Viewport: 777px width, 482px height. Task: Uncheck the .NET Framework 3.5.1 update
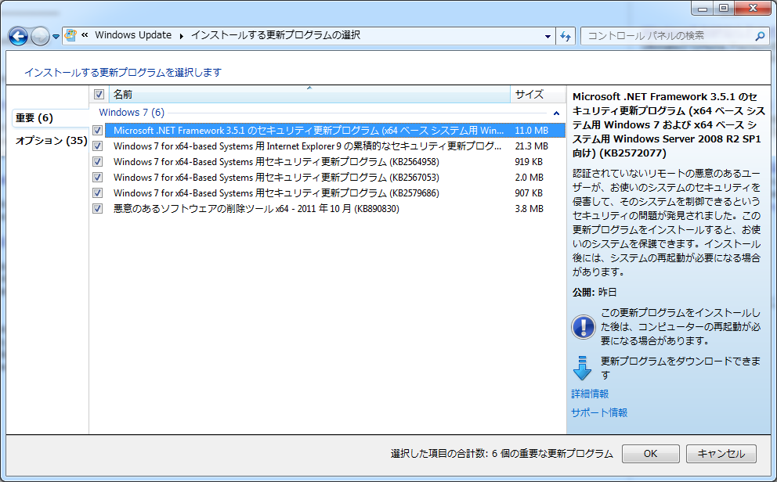pyautogui.click(x=98, y=131)
